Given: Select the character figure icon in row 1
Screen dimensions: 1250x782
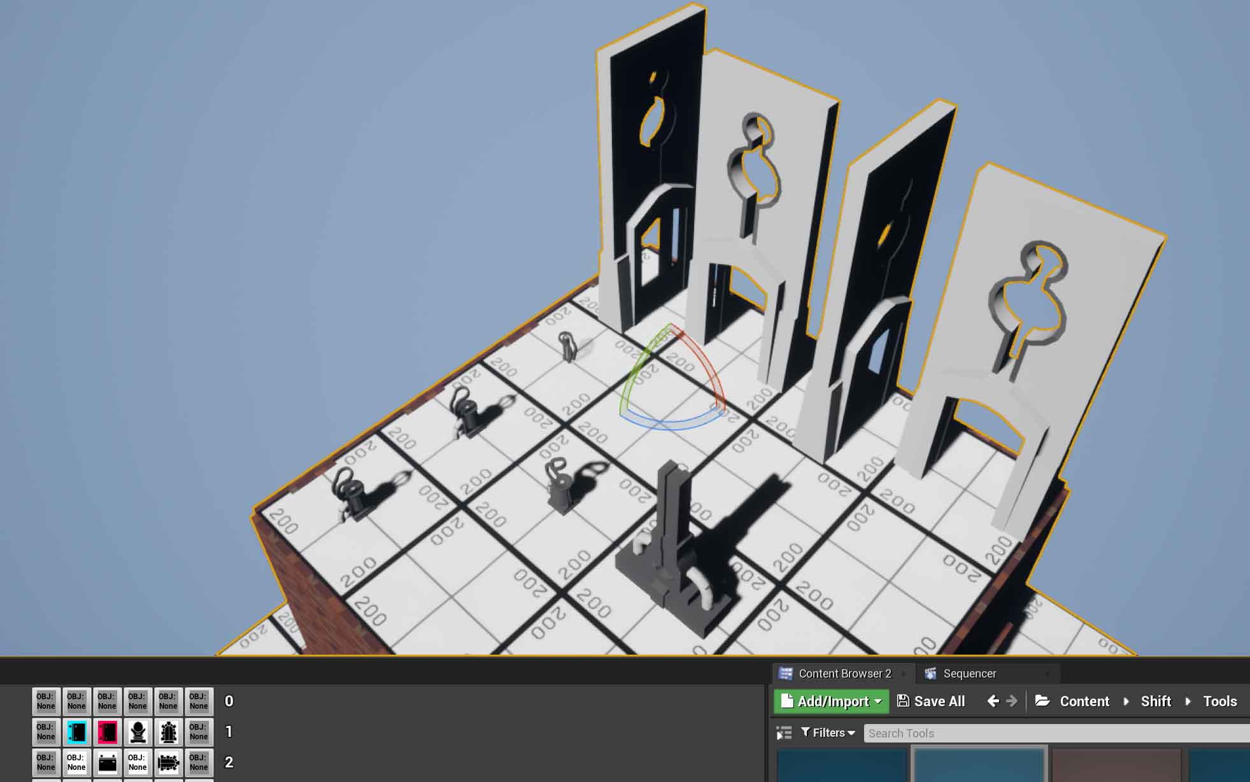Looking at the screenshot, I should [137, 732].
